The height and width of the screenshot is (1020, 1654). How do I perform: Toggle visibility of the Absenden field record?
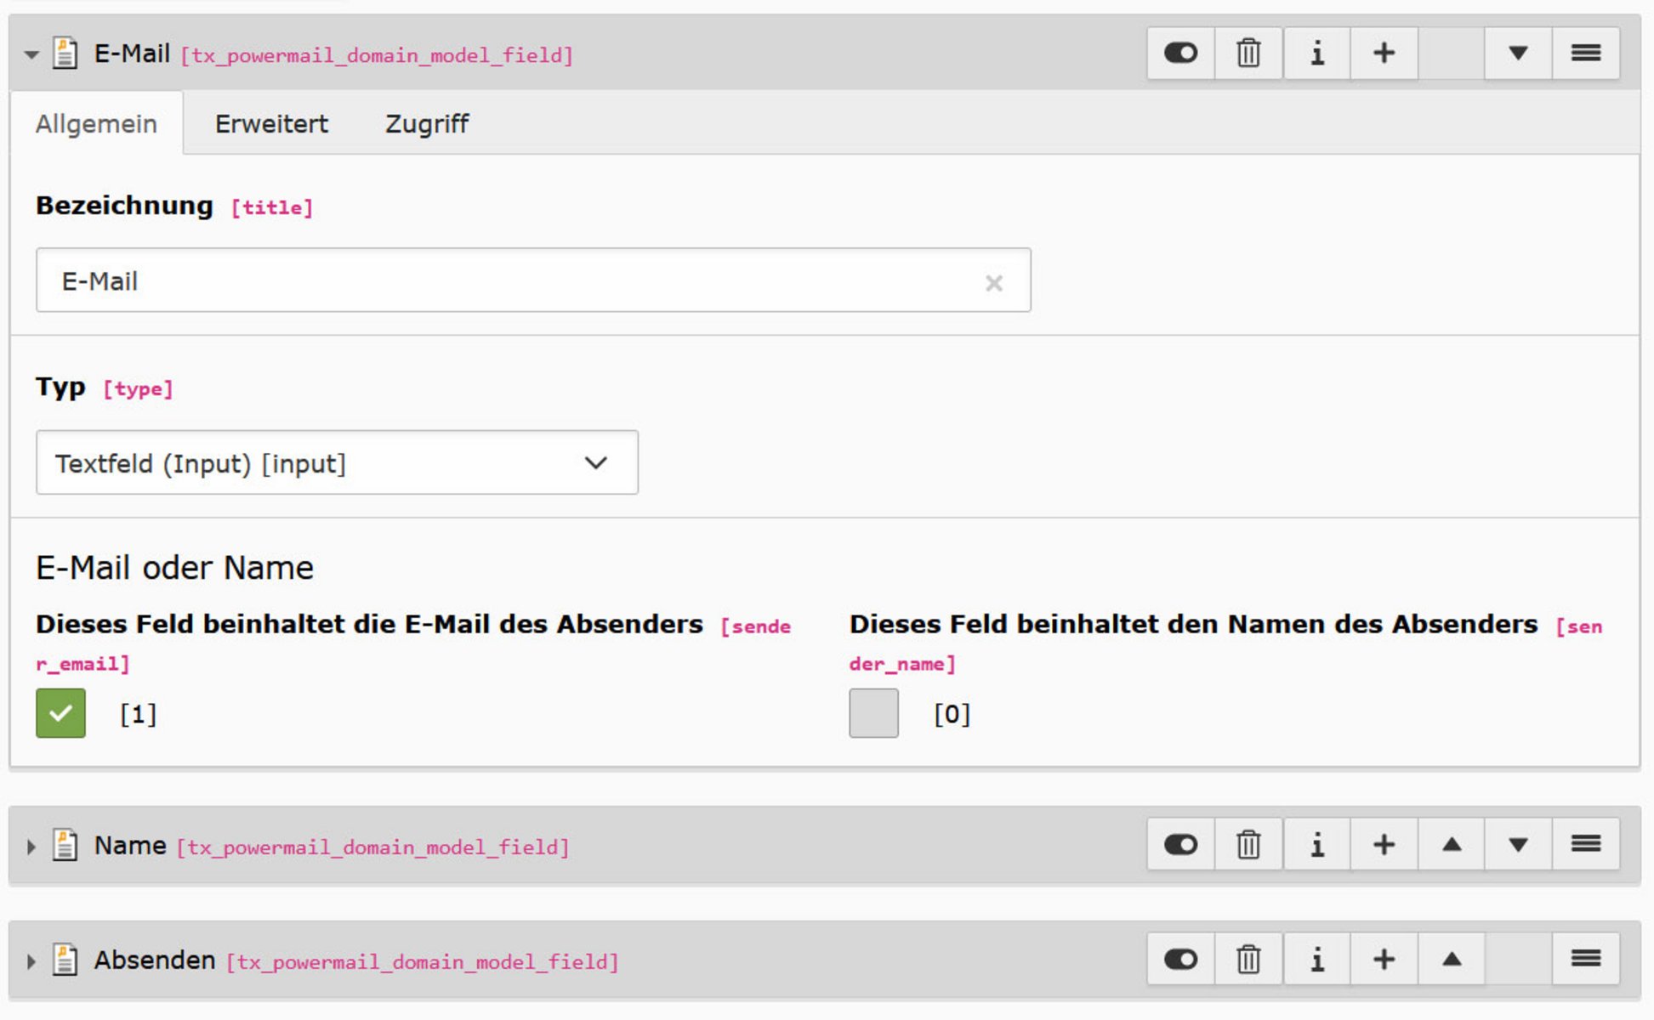[1180, 959]
